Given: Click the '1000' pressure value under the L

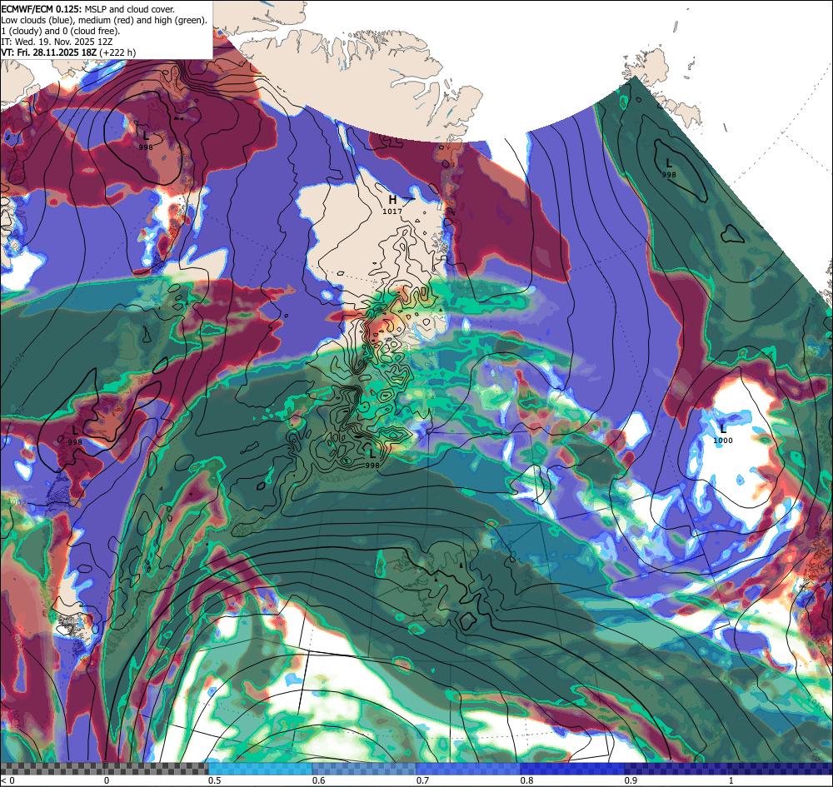Looking at the screenshot, I should [x=722, y=441].
